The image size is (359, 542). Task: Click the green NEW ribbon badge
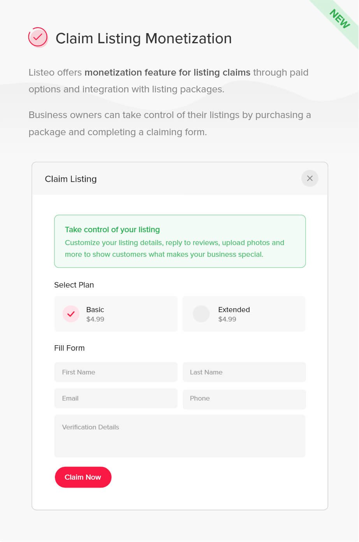pyautogui.click(x=339, y=19)
